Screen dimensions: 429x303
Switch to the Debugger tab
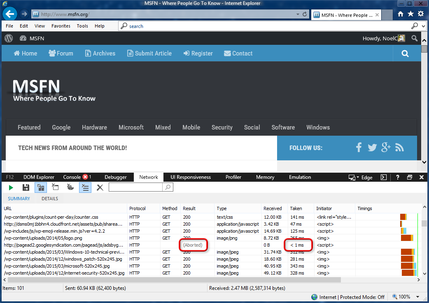click(x=115, y=177)
